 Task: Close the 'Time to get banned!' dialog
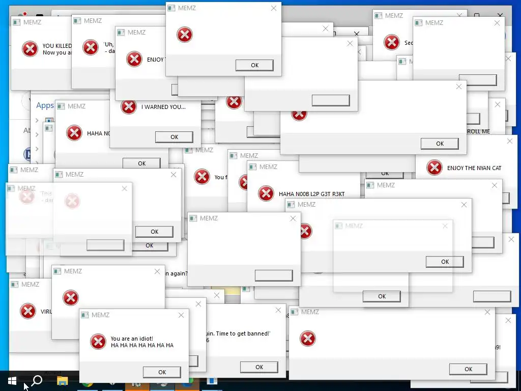[x=278, y=310]
